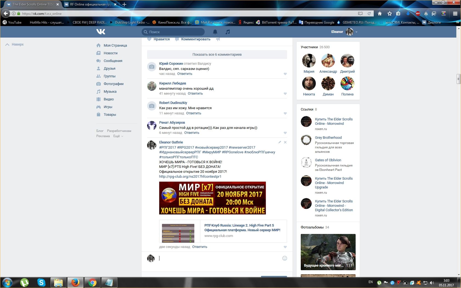The width and height of the screenshot is (461, 288).
Task: Open the music player note icon
Action: (x=227, y=32)
